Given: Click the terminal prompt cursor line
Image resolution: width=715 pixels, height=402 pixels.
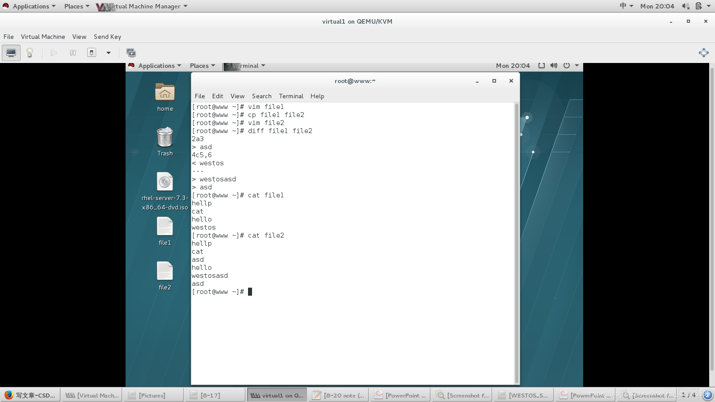Looking at the screenshot, I should (x=222, y=292).
